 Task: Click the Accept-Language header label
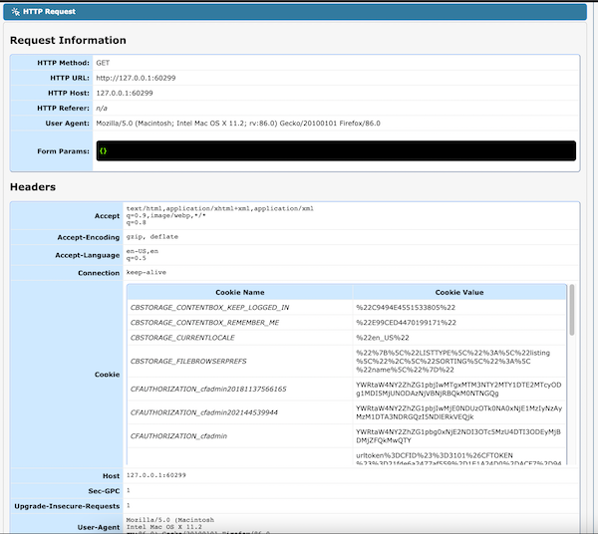click(x=88, y=255)
